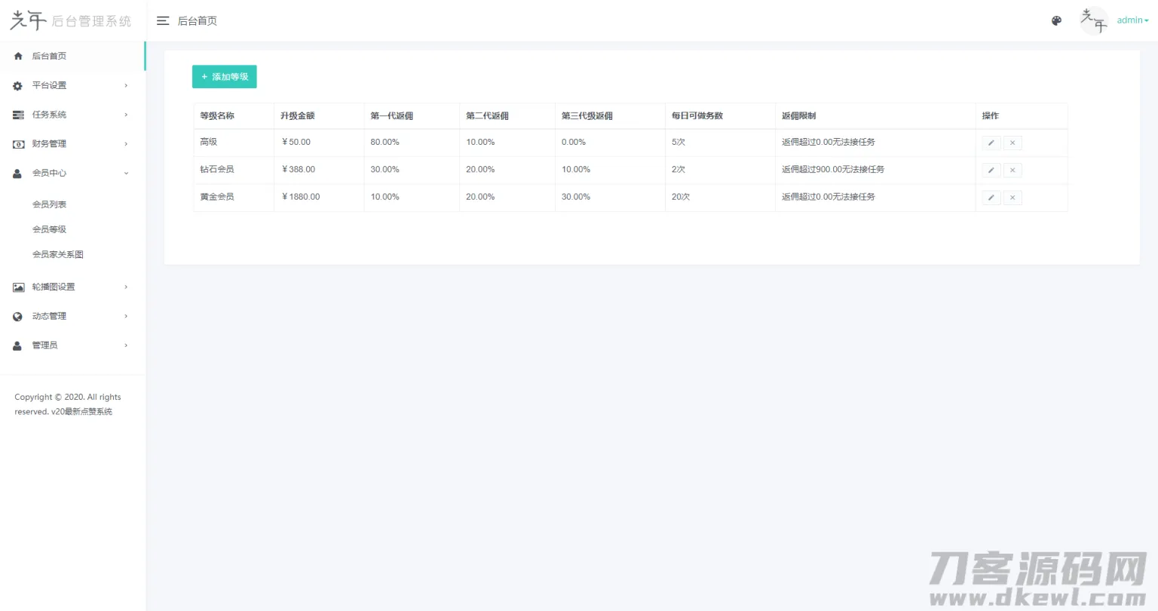Click the user avatar logo in the header
The height and width of the screenshot is (611, 1158).
click(1094, 20)
